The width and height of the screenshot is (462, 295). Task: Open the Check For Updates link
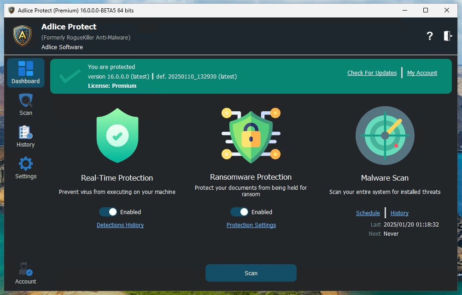click(372, 73)
